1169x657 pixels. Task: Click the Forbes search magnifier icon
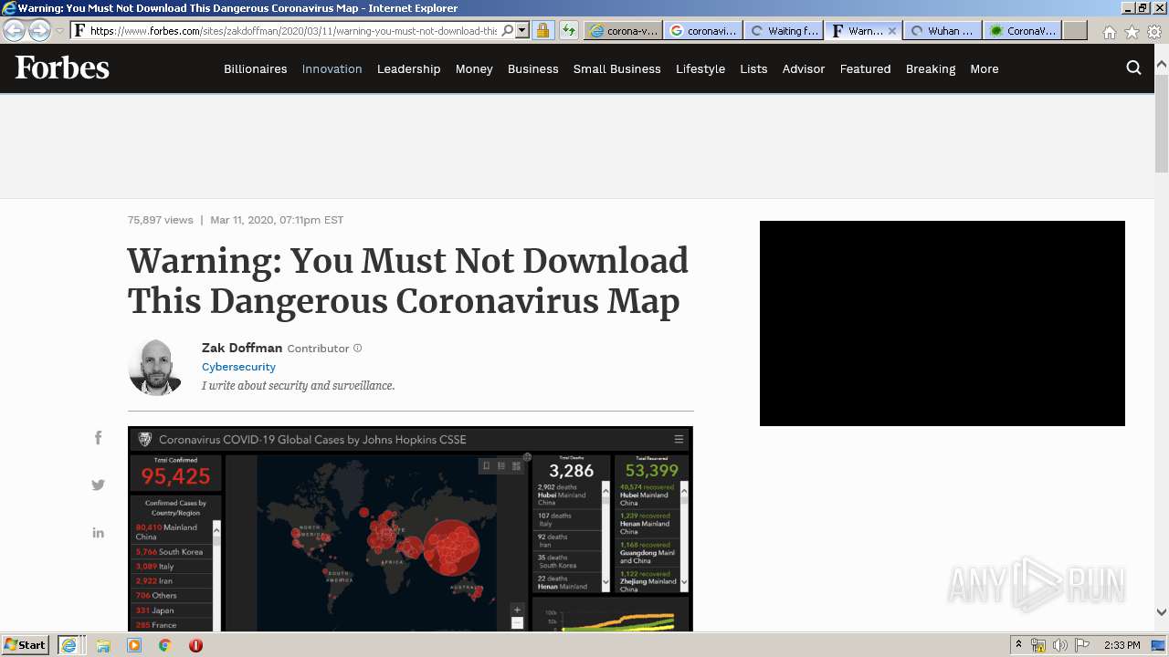pos(1133,68)
